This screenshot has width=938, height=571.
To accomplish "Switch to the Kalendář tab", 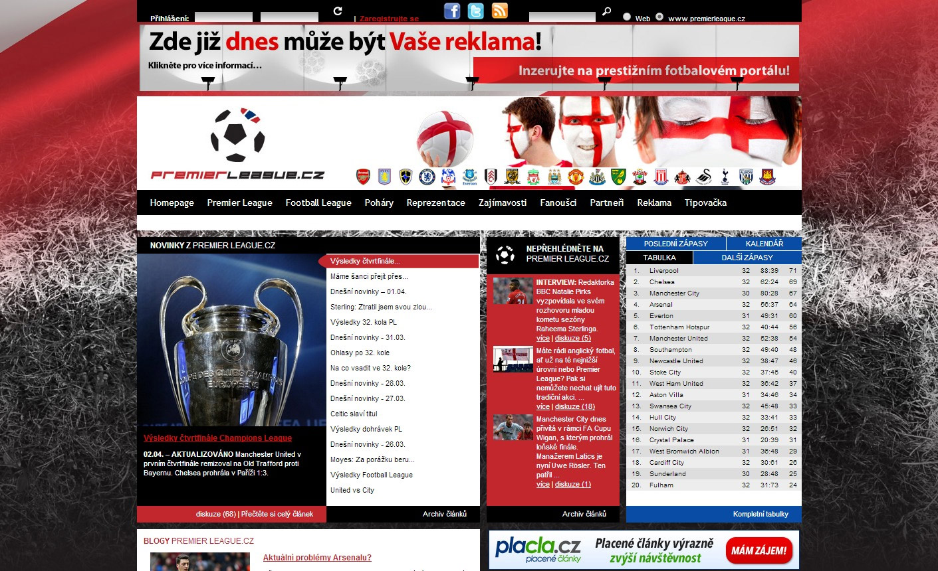I will (764, 244).
